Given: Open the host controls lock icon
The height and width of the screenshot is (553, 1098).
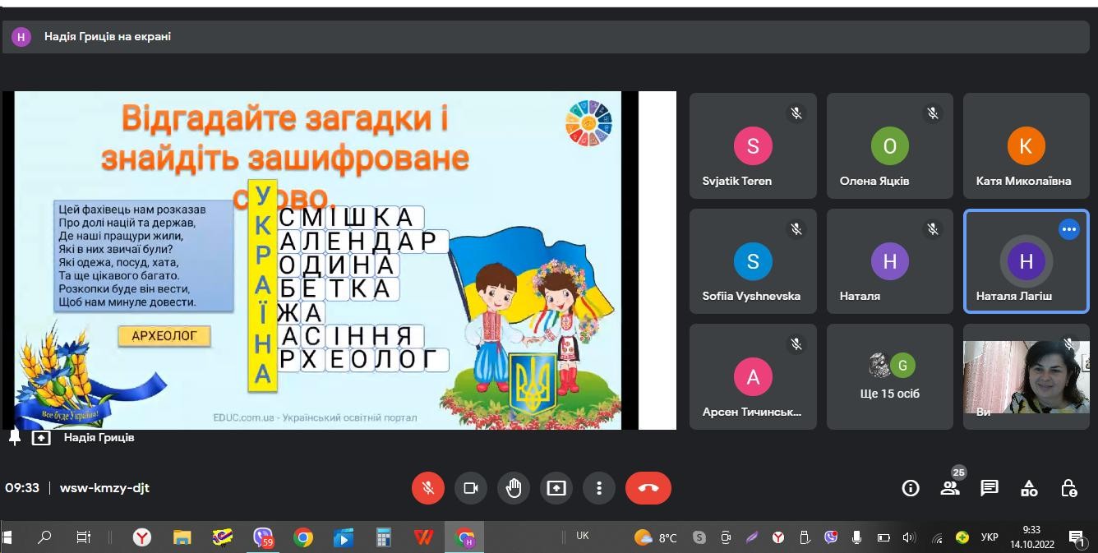Looking at the screenshot, I should 1068,488.
